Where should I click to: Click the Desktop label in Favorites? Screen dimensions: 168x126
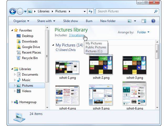(28, 36)
